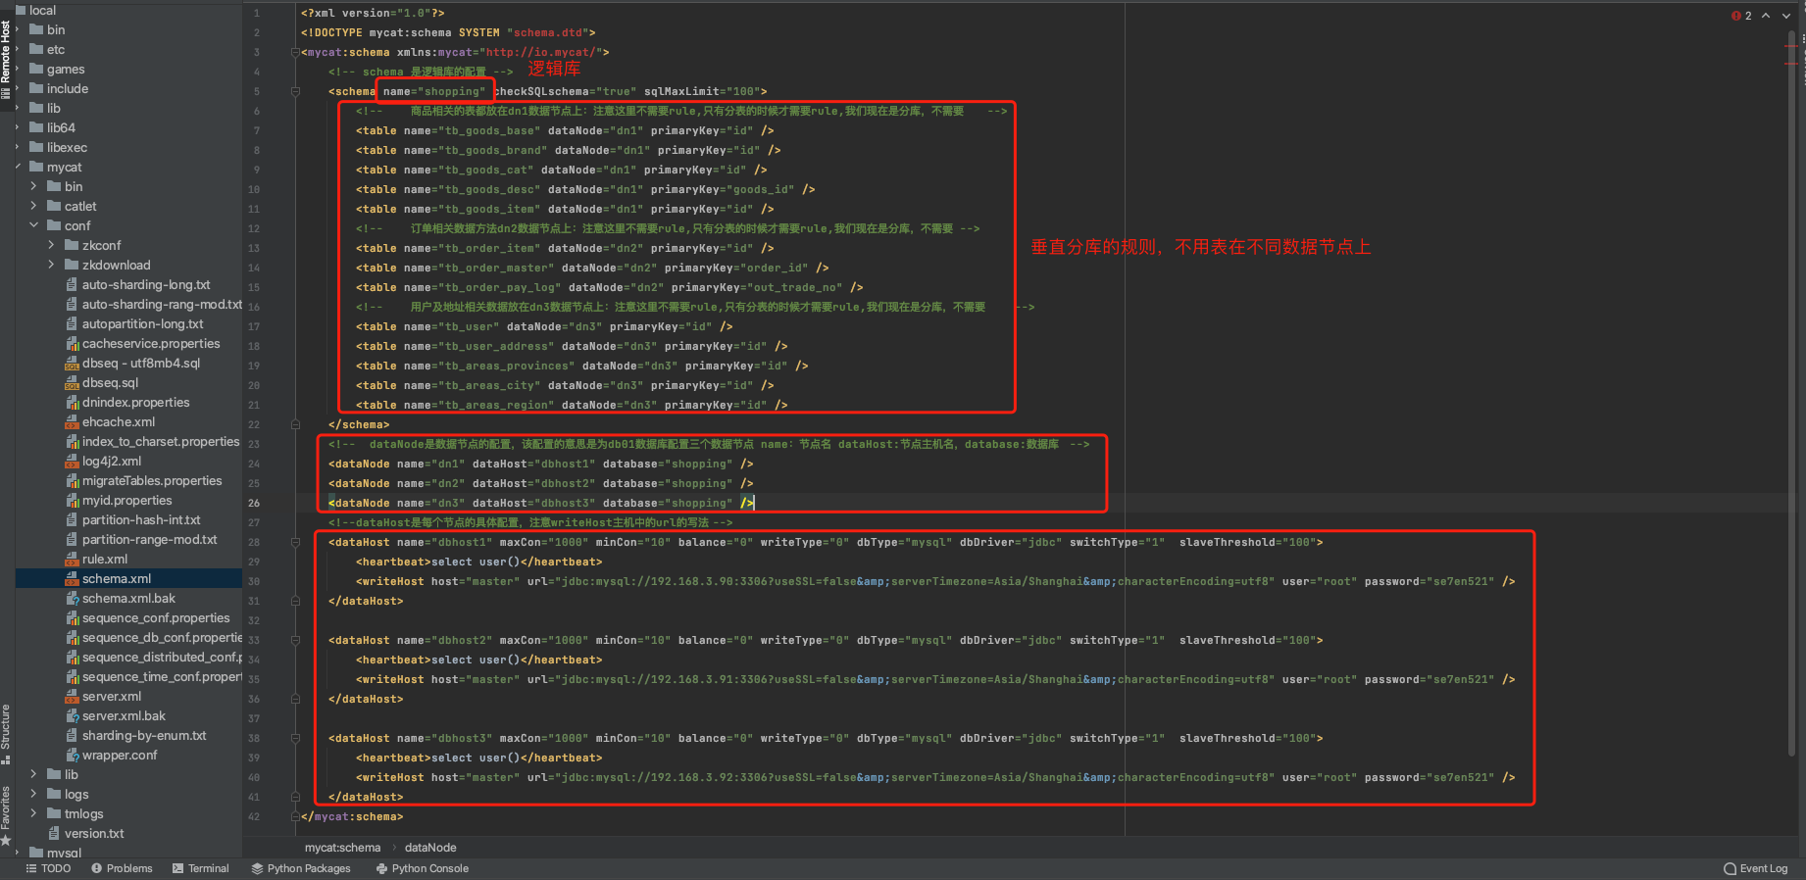Expand the catlet folder
1806x880 pixels.
point(34,206)
